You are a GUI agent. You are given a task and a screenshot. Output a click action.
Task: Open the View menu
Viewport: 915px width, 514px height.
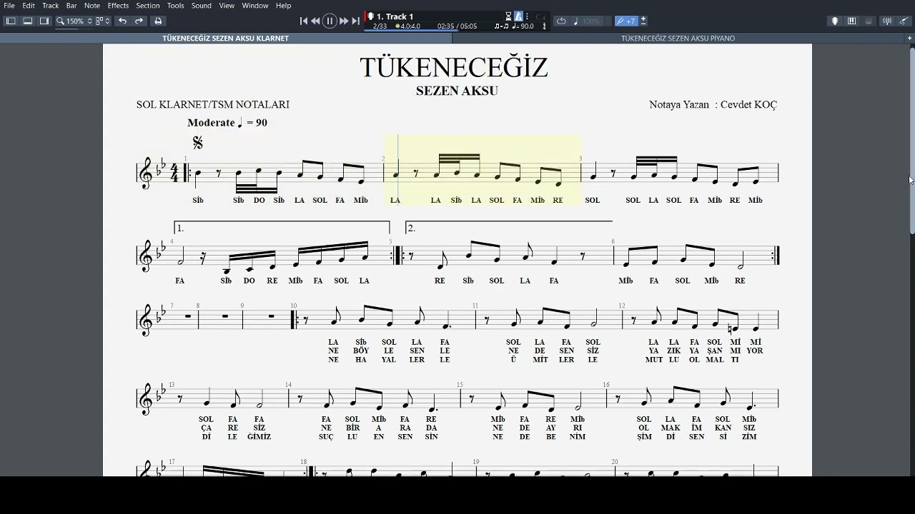[x=227, y=6]
